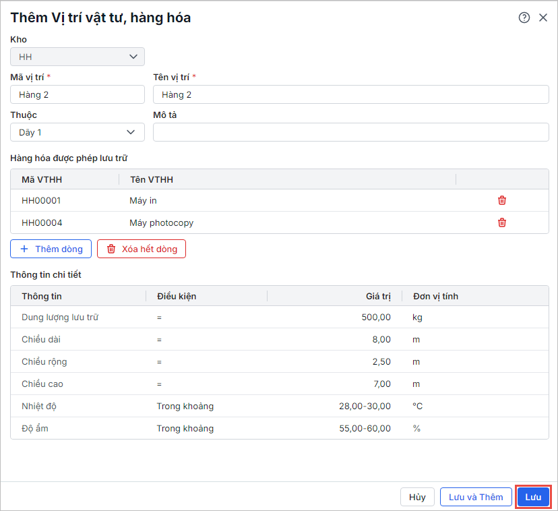
Task: Click the Tên VTHH column header
Action: [152, 179]
